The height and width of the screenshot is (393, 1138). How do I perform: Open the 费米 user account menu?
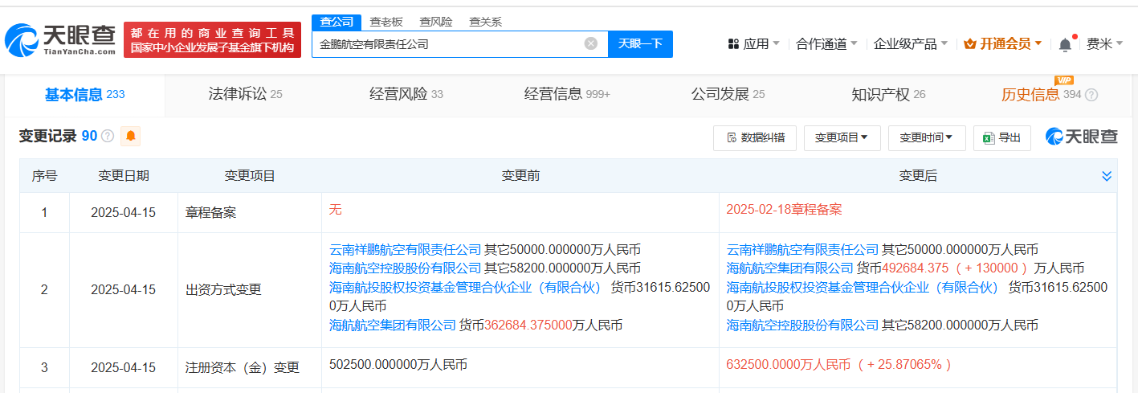(1105, 43)
